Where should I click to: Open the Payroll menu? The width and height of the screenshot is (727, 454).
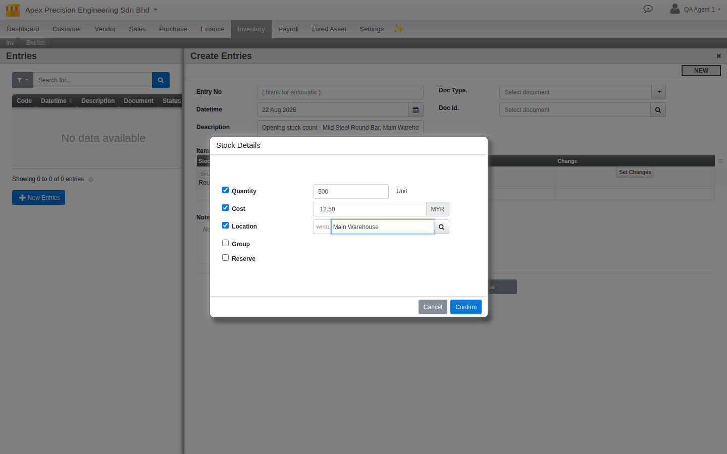coord(288,29)
